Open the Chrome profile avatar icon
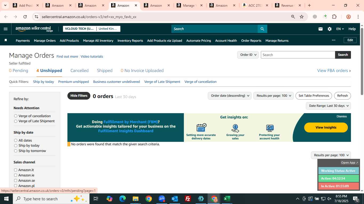Viewport: 364px width, 204px height. coord(349,17)
